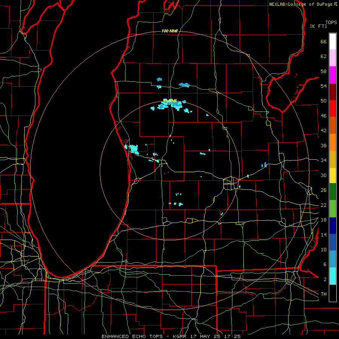Click the 26 legend value
The image size is (339, 339).
324,190
